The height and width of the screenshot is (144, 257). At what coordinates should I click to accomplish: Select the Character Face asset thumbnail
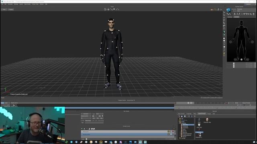point(207,120)
